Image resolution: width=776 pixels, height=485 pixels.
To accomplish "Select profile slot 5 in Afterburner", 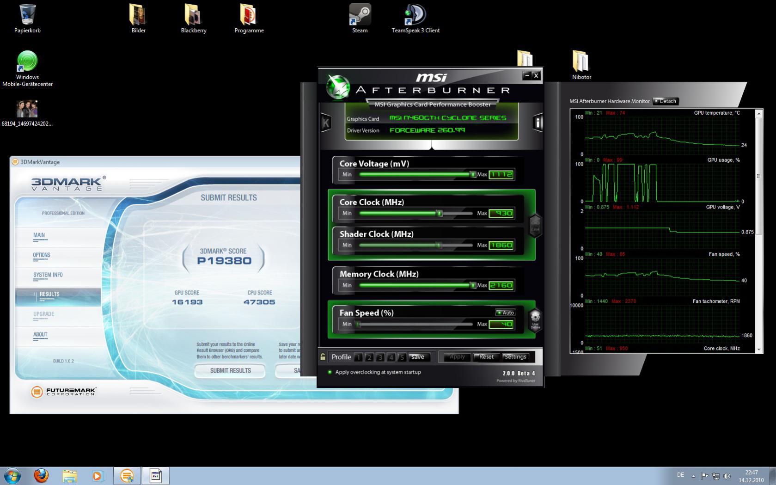I will coord(402,357).
